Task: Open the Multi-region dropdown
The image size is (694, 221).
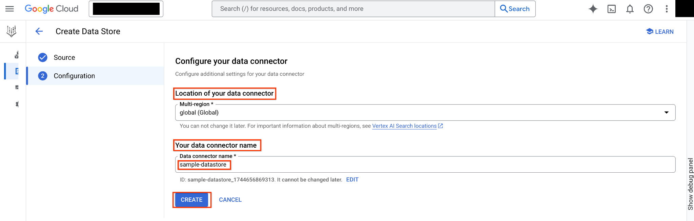Action: [x=667, y=113]
